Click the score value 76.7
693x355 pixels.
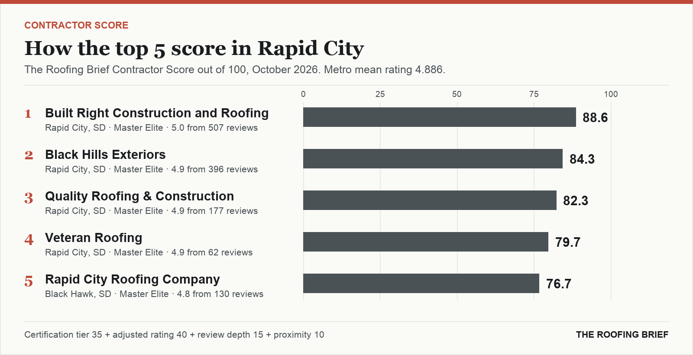coord(559,284)
